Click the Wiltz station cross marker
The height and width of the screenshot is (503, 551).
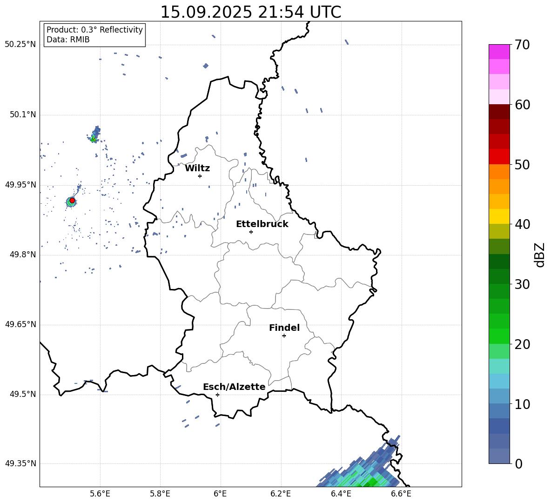tap(200, 176)
